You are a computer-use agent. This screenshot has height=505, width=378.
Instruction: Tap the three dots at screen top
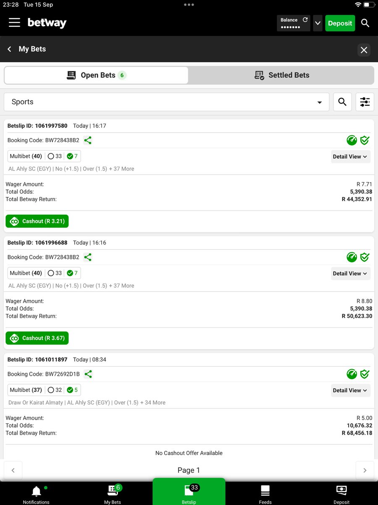tap(189, 5)
